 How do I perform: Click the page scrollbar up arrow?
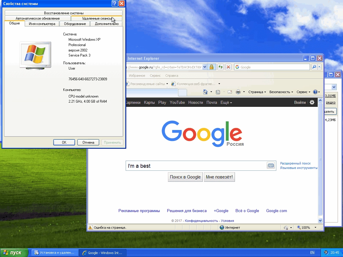[x=320, y=100]
